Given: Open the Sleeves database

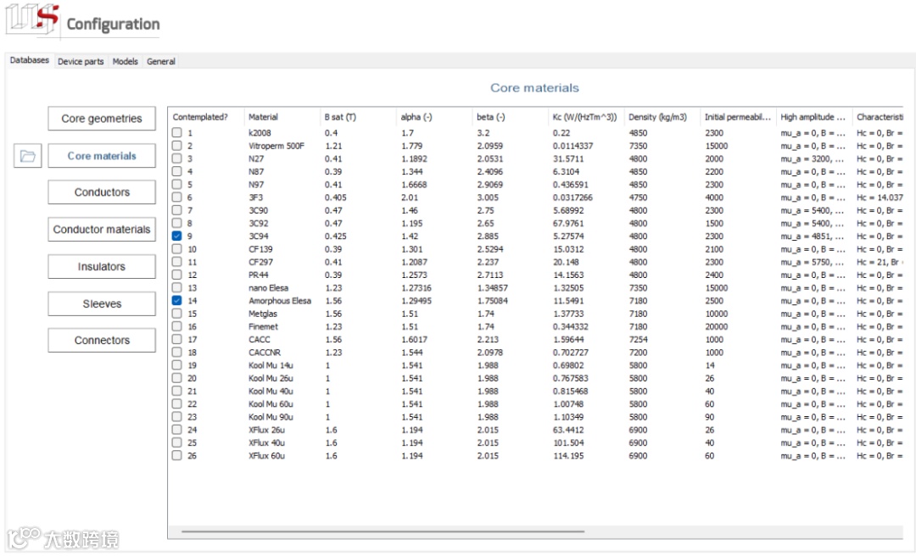Looking at the screenshot, I should 102,303.
